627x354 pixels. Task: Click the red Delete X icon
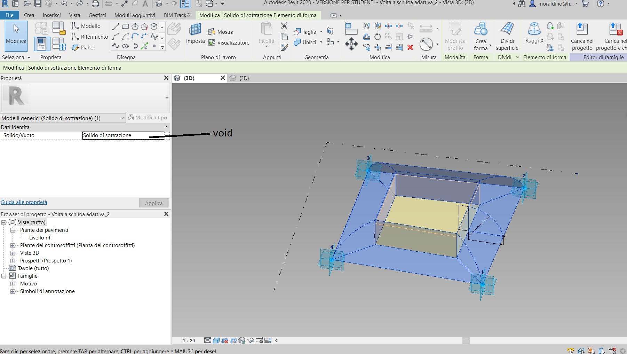tap(410, 47)
